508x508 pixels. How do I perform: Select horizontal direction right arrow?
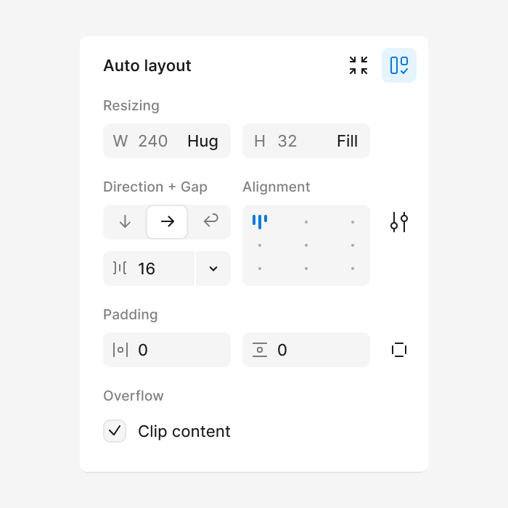[x=167, y=222]
